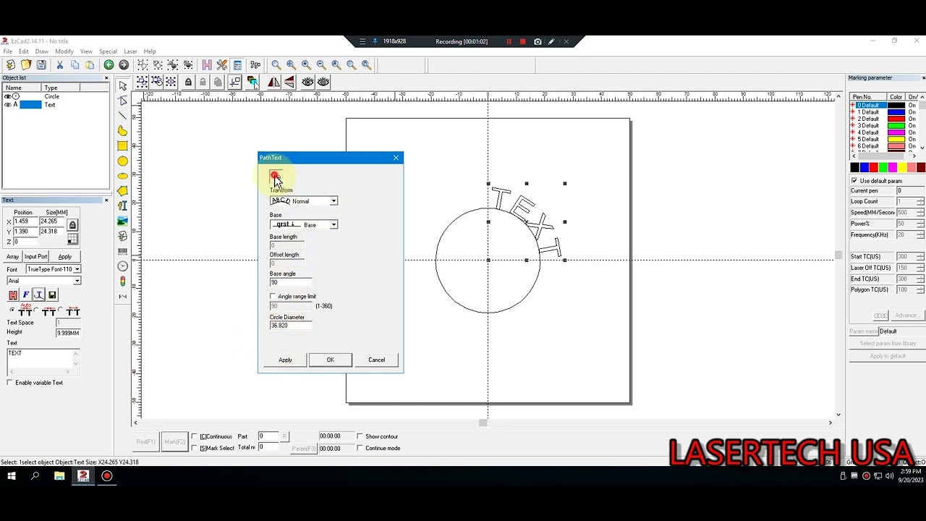Cut selection with the scissors icon
The width and height of the screenshot is (926, 521).
[60, 65]
